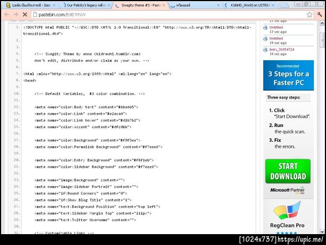This screenshot has height=245, width=326.
Task: Close the Our Felicity's legacy tab
Action: [x=109, y=5]
